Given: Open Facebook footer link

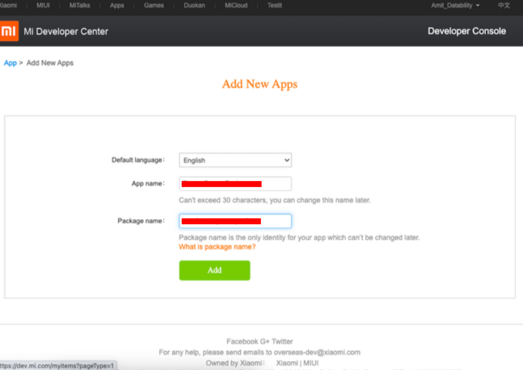Looking at the screenshot, I should point(242,341).
